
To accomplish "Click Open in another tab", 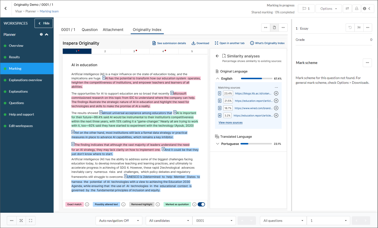I will [229, 43].
